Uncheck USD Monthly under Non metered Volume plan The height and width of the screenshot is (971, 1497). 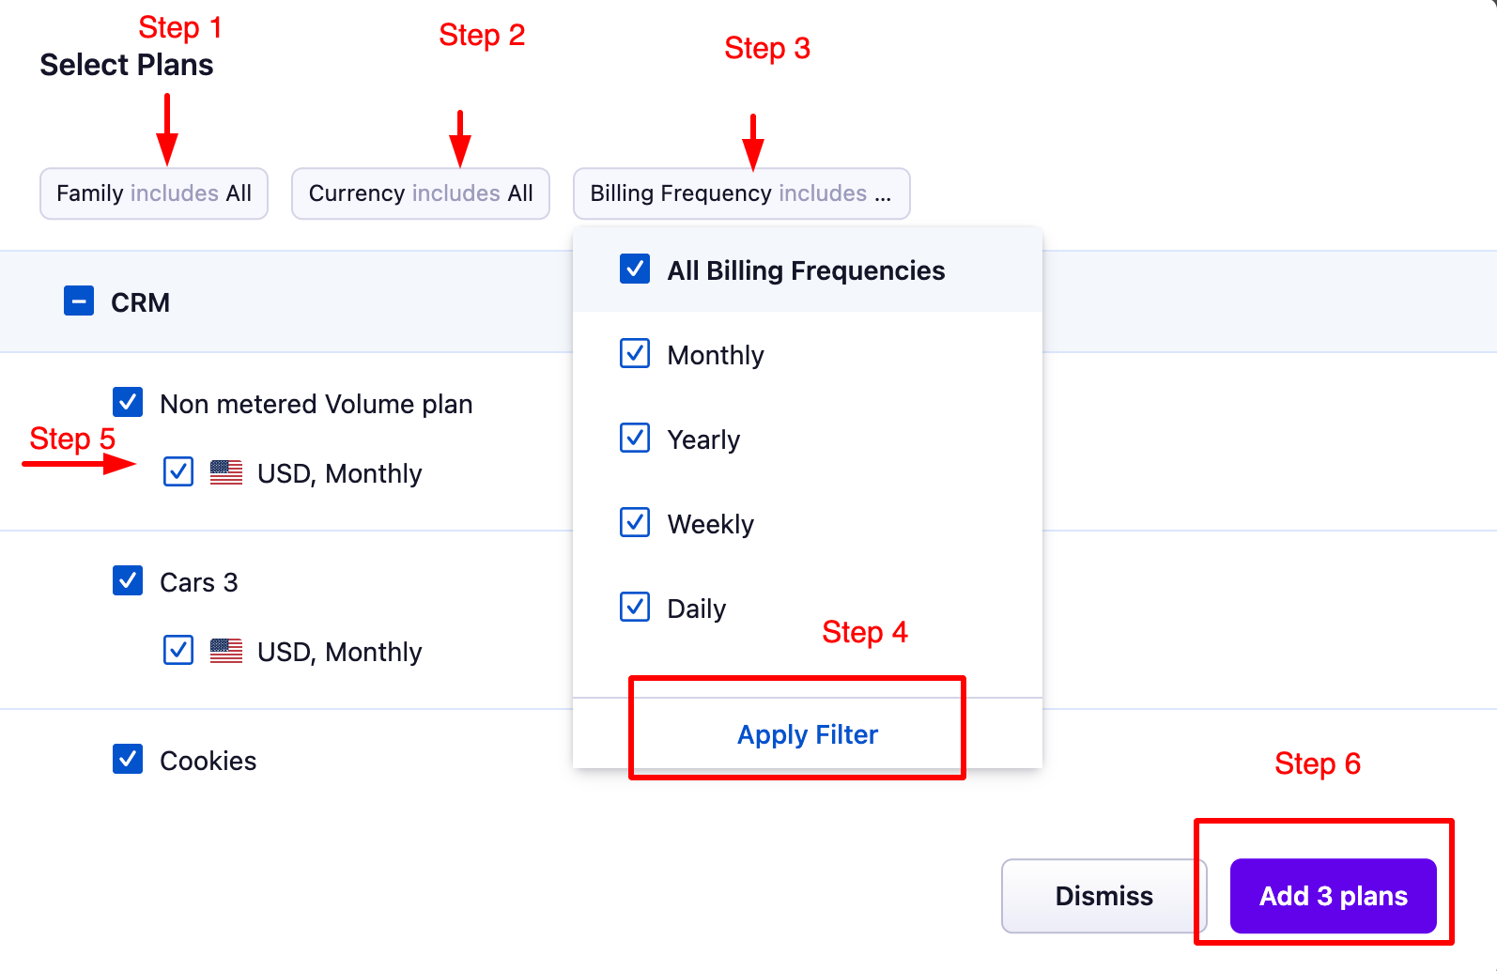coord(178,471)
